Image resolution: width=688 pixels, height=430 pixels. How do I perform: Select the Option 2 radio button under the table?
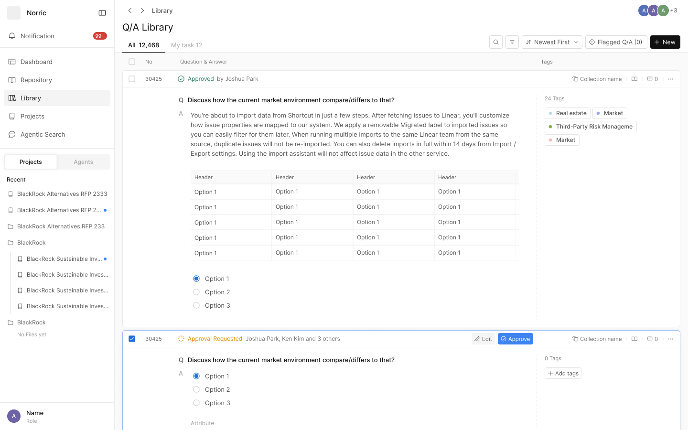[196, 292]
